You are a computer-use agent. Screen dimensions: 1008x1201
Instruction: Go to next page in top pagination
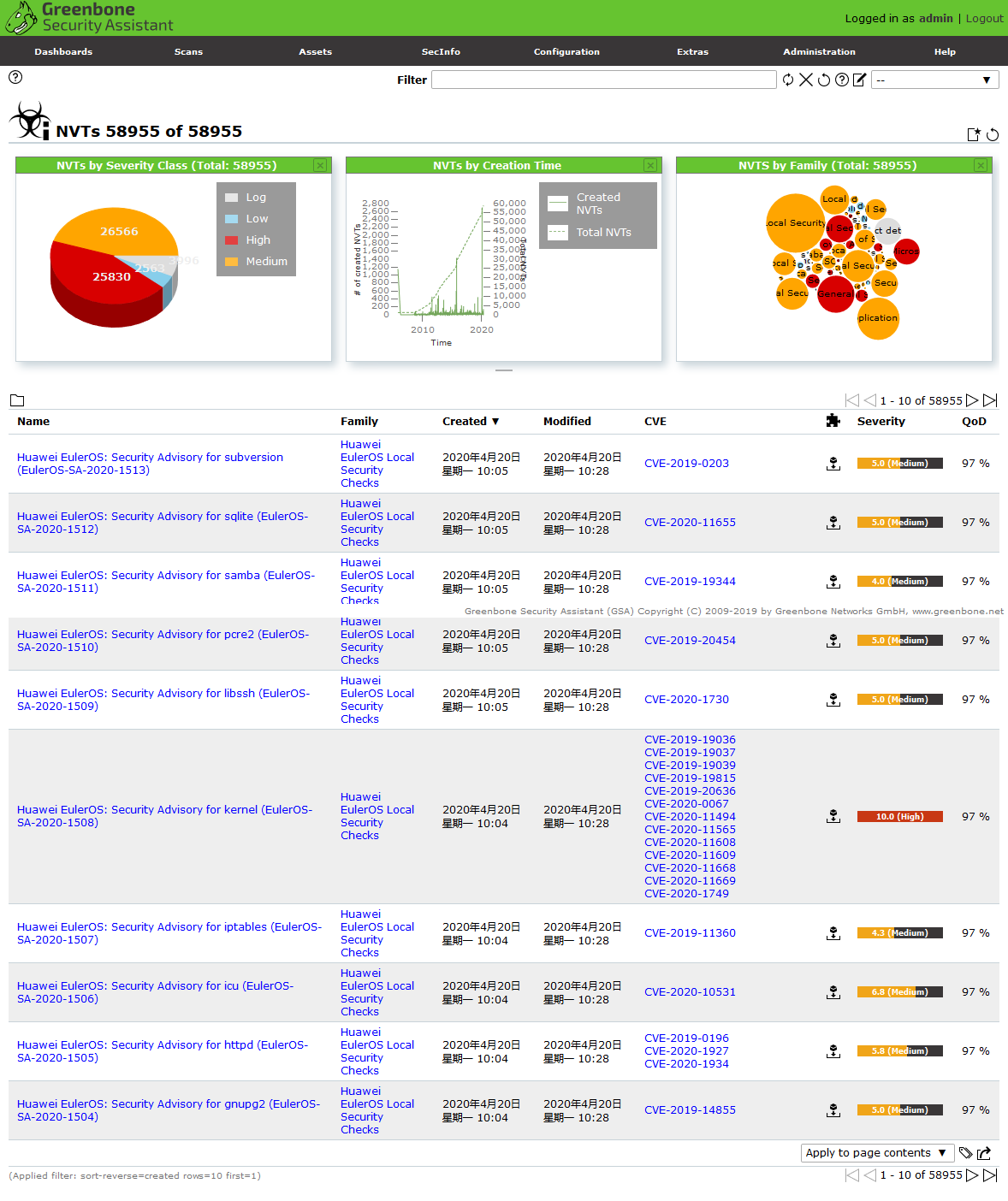tap(972, 400)
